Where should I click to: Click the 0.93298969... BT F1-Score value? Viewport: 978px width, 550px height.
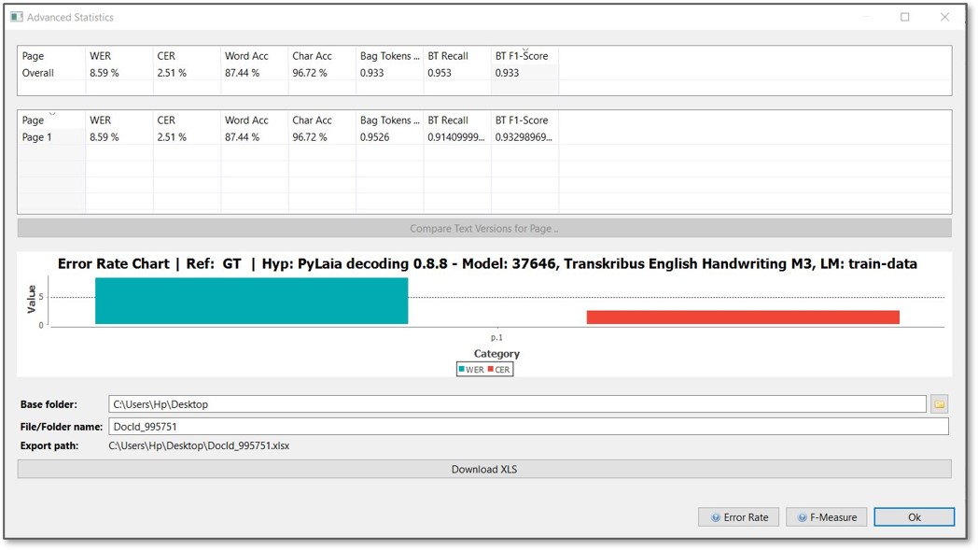tap(524, 136)
